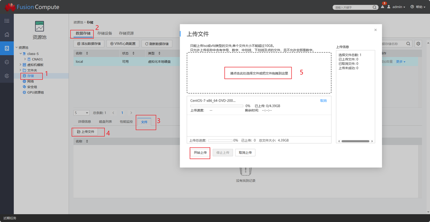The height and width of the screenshot is (222, 430).
Task: Click the 网络 item in resource tree
Action: point(30,81)
